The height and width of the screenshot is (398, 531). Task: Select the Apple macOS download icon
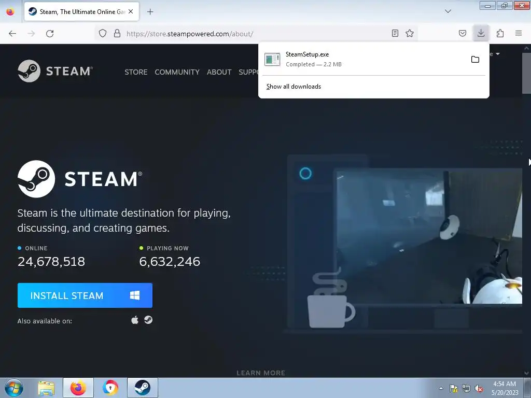pos(135,320)
